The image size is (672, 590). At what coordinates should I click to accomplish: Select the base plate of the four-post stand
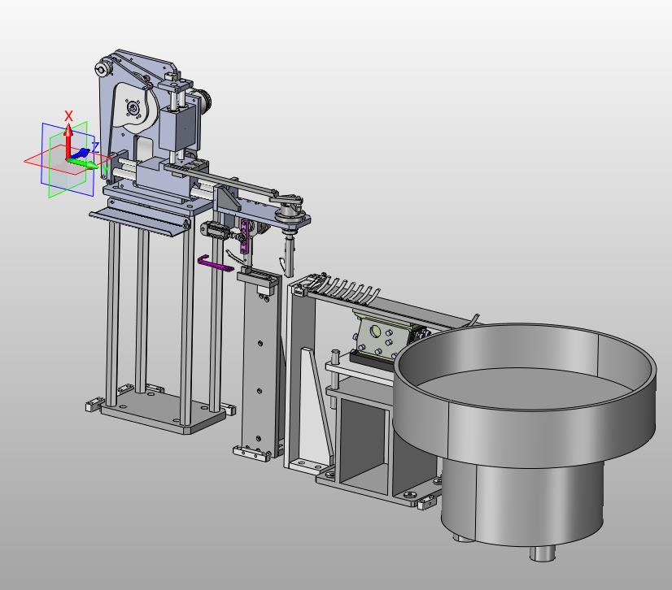[165, 411]
